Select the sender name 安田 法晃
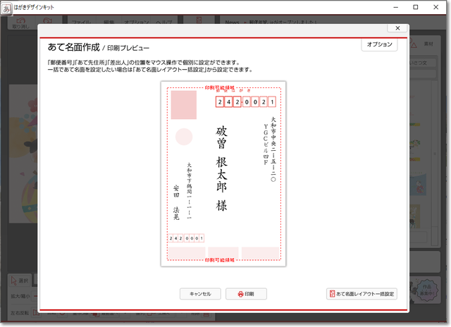The height and width of the screenshot is (327, 451). [x=175, y=202]
